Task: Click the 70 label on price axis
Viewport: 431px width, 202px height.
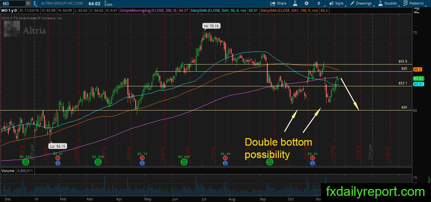Action: (x=415, y=33)
